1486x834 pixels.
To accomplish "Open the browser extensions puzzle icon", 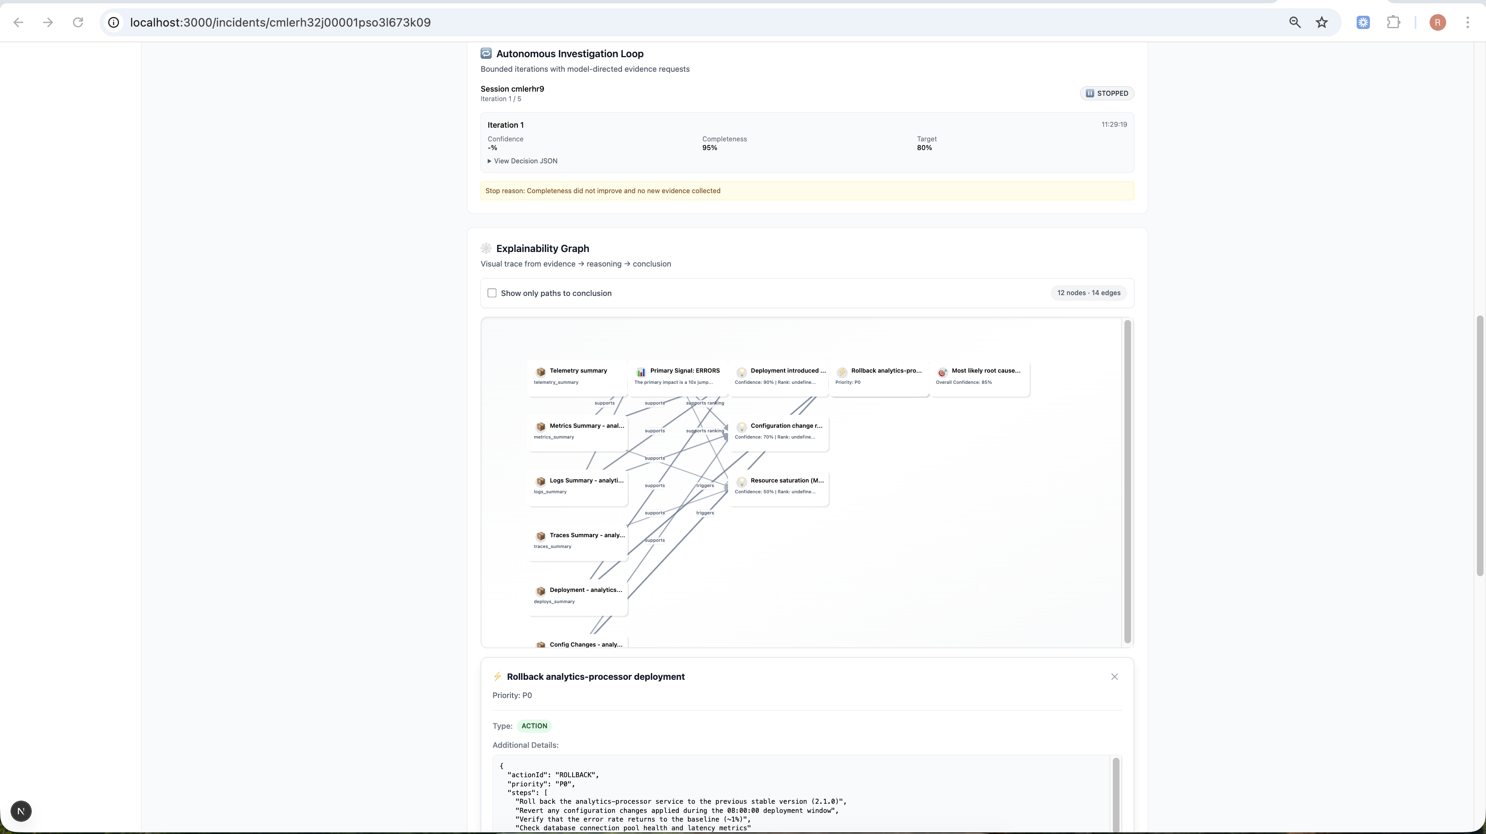I will [1393, 22].
